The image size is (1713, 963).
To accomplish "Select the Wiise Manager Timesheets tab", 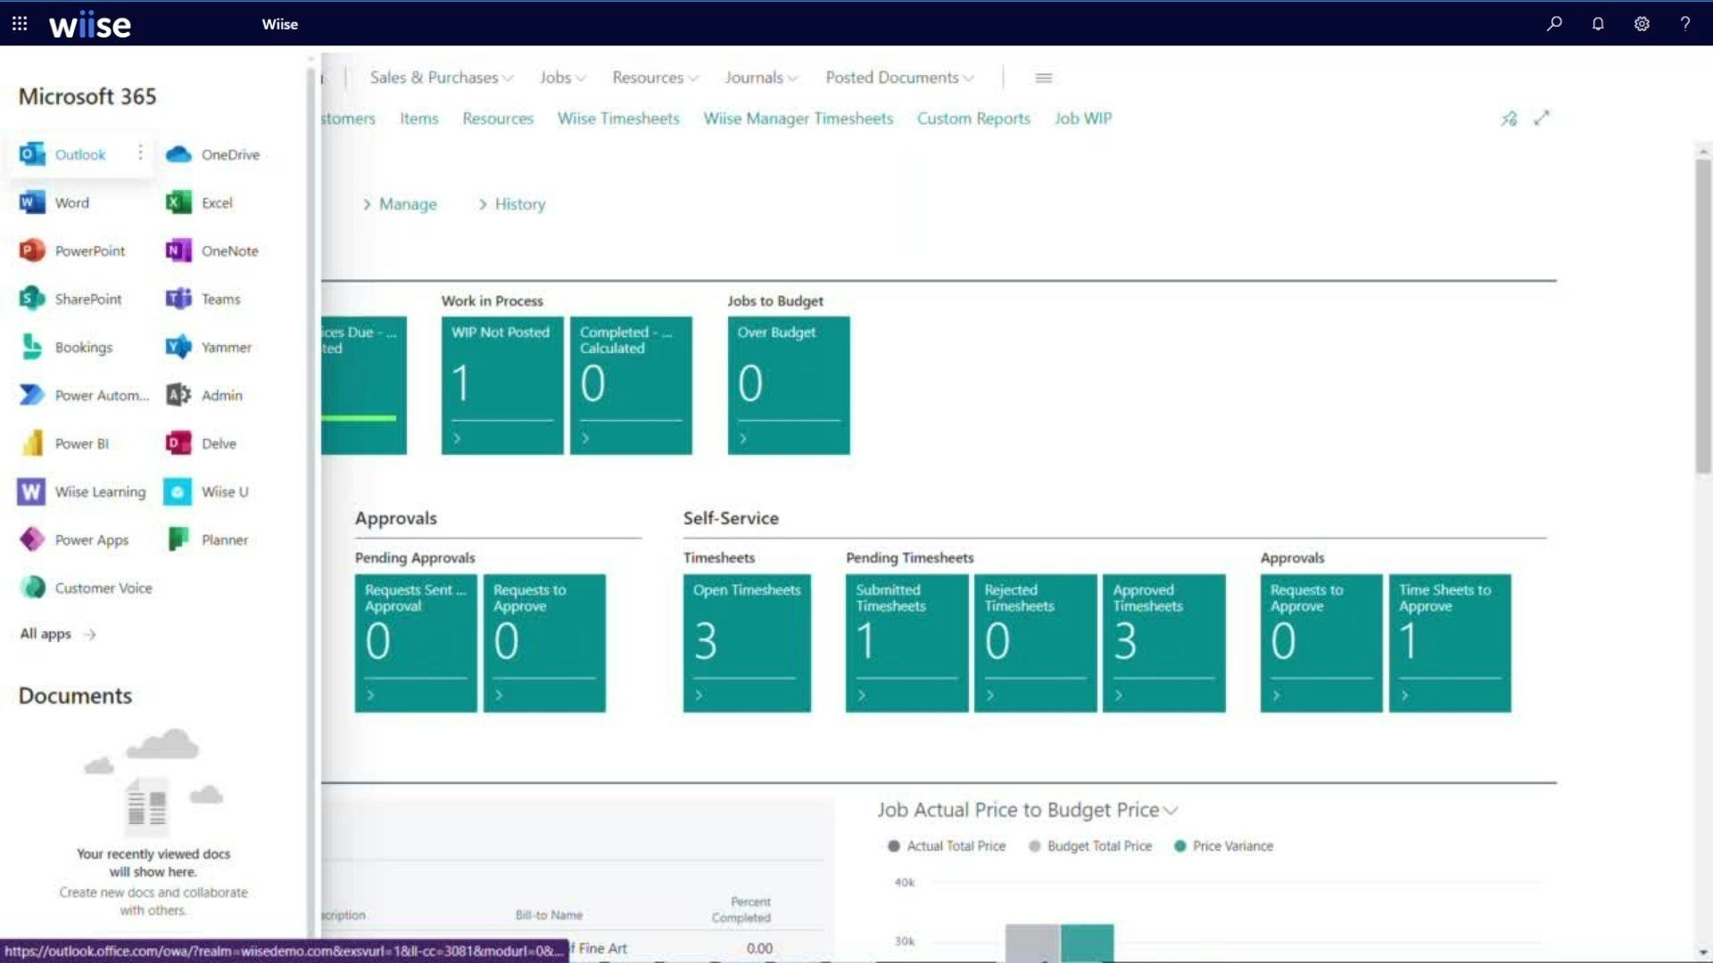I will (798, 119).
